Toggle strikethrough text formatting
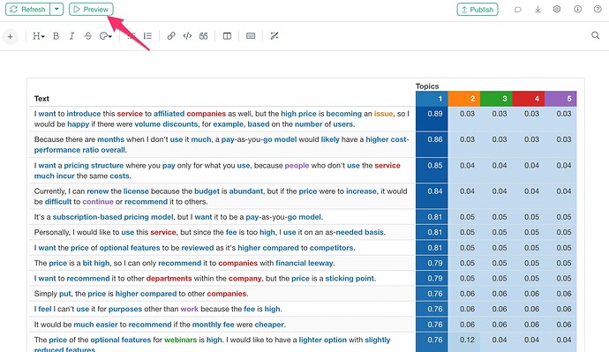This screenshot has width=609, height=352. click(87, 36)
